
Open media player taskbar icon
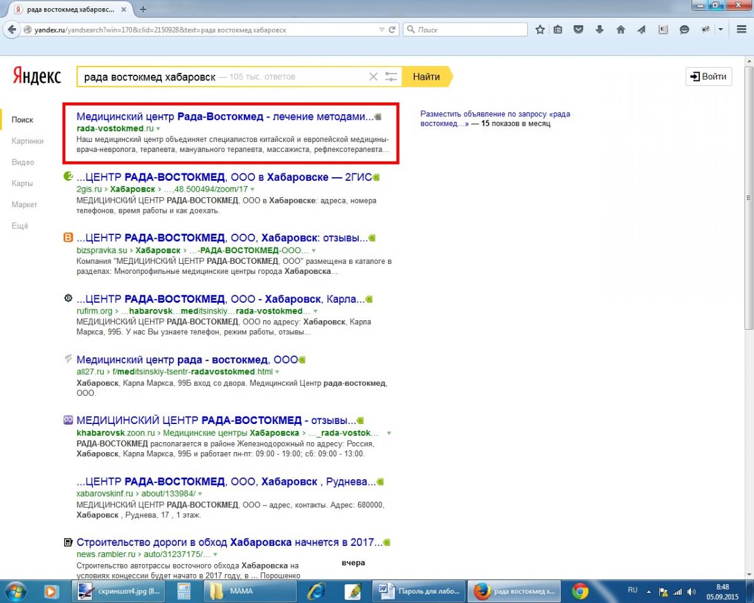51,591
